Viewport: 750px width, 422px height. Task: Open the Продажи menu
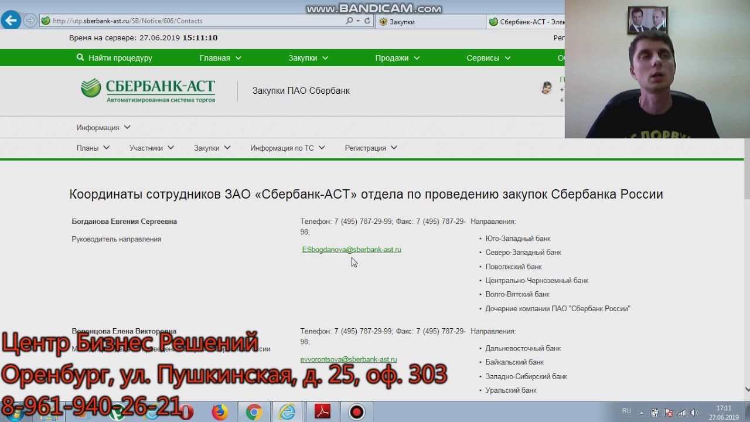click(x=397, y=58)
